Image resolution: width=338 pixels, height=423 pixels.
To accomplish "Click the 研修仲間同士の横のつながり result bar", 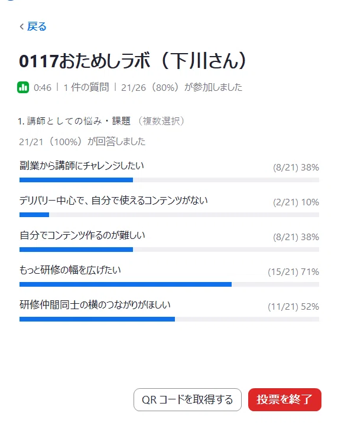I will point(169,319).
